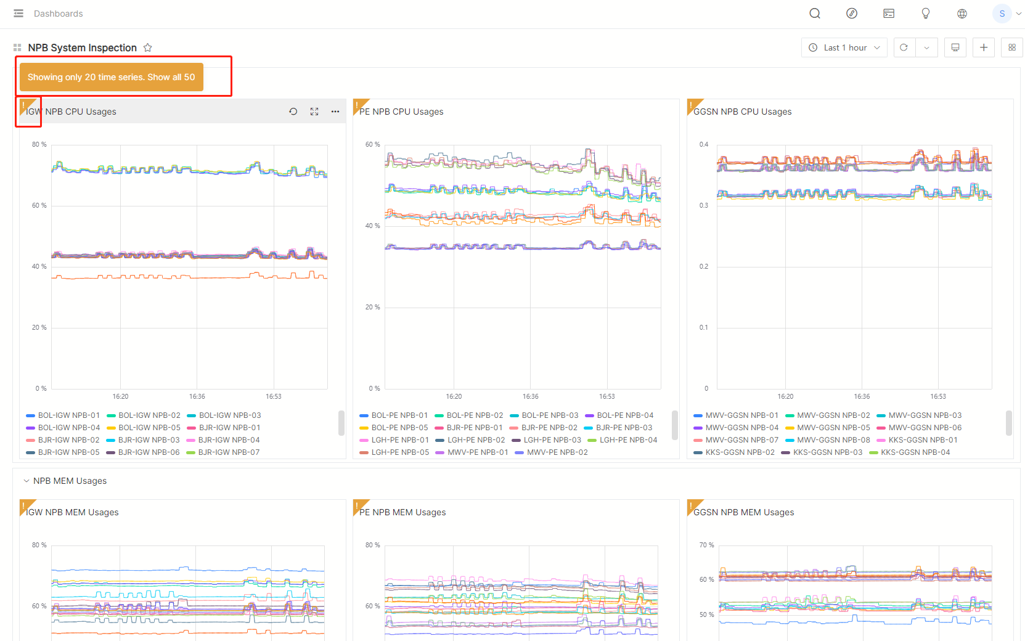Image resolution: width=1025 pixels, height=641 pixels.
Task: Open the search icon in top bar
Action: 815,14
